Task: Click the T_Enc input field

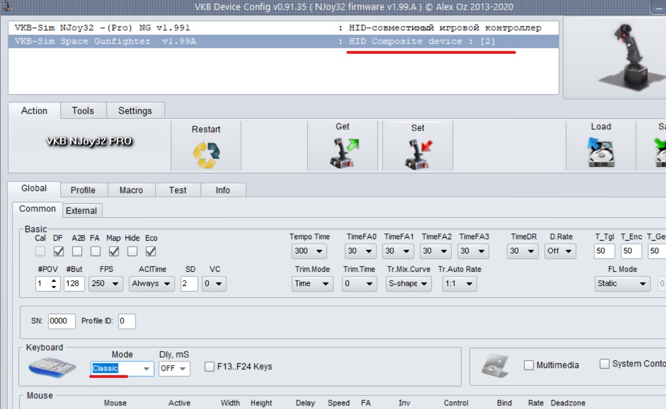Action: coord(631,251)
